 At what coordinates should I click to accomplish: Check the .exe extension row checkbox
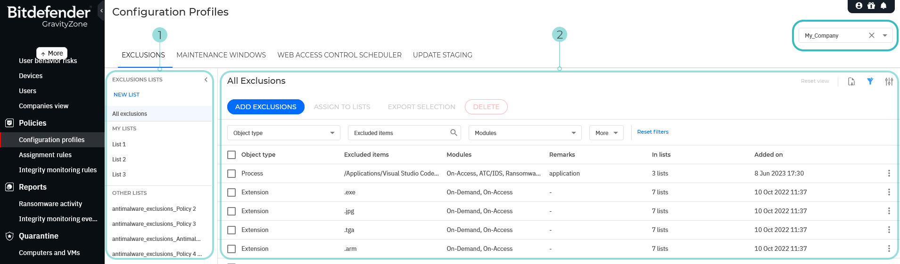[231, 192]
